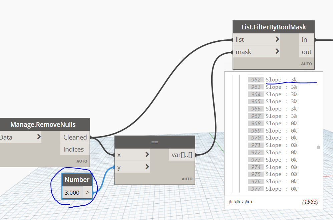This screenshot has height=220, width=333.
Task: Select preview row index 973
Action: tap(256, 160)
